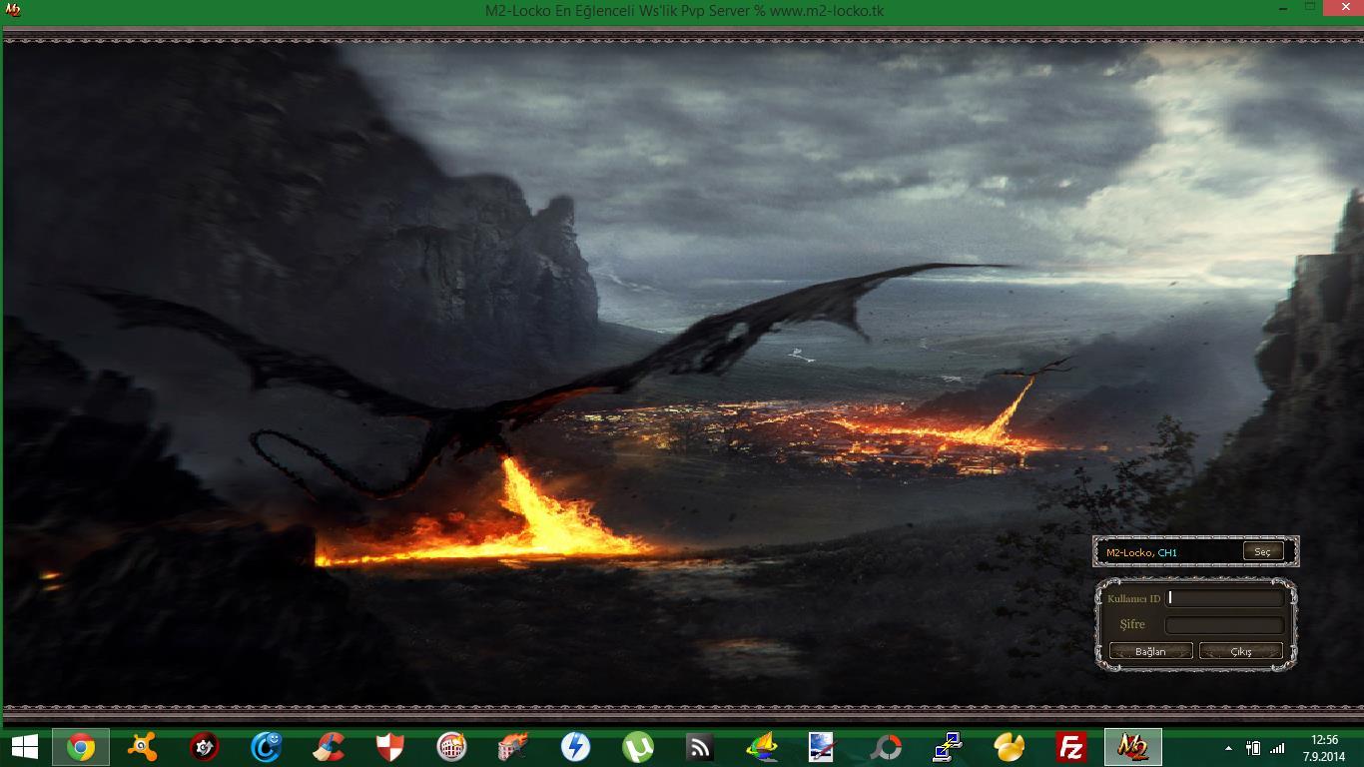
Task: Switch to the M2 game taskbar icon
Action: coord(1132,747)
